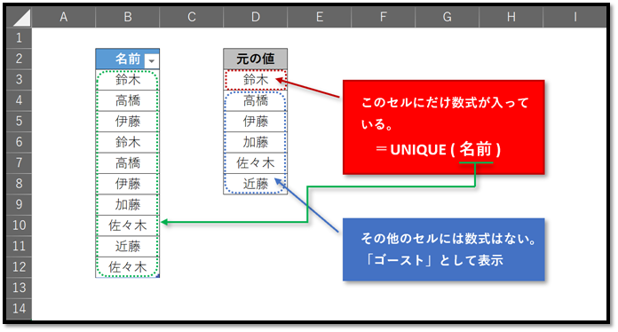The image size is (618, 332).
Task: Select cell B3 containing 鈴木
Action: 128,80
